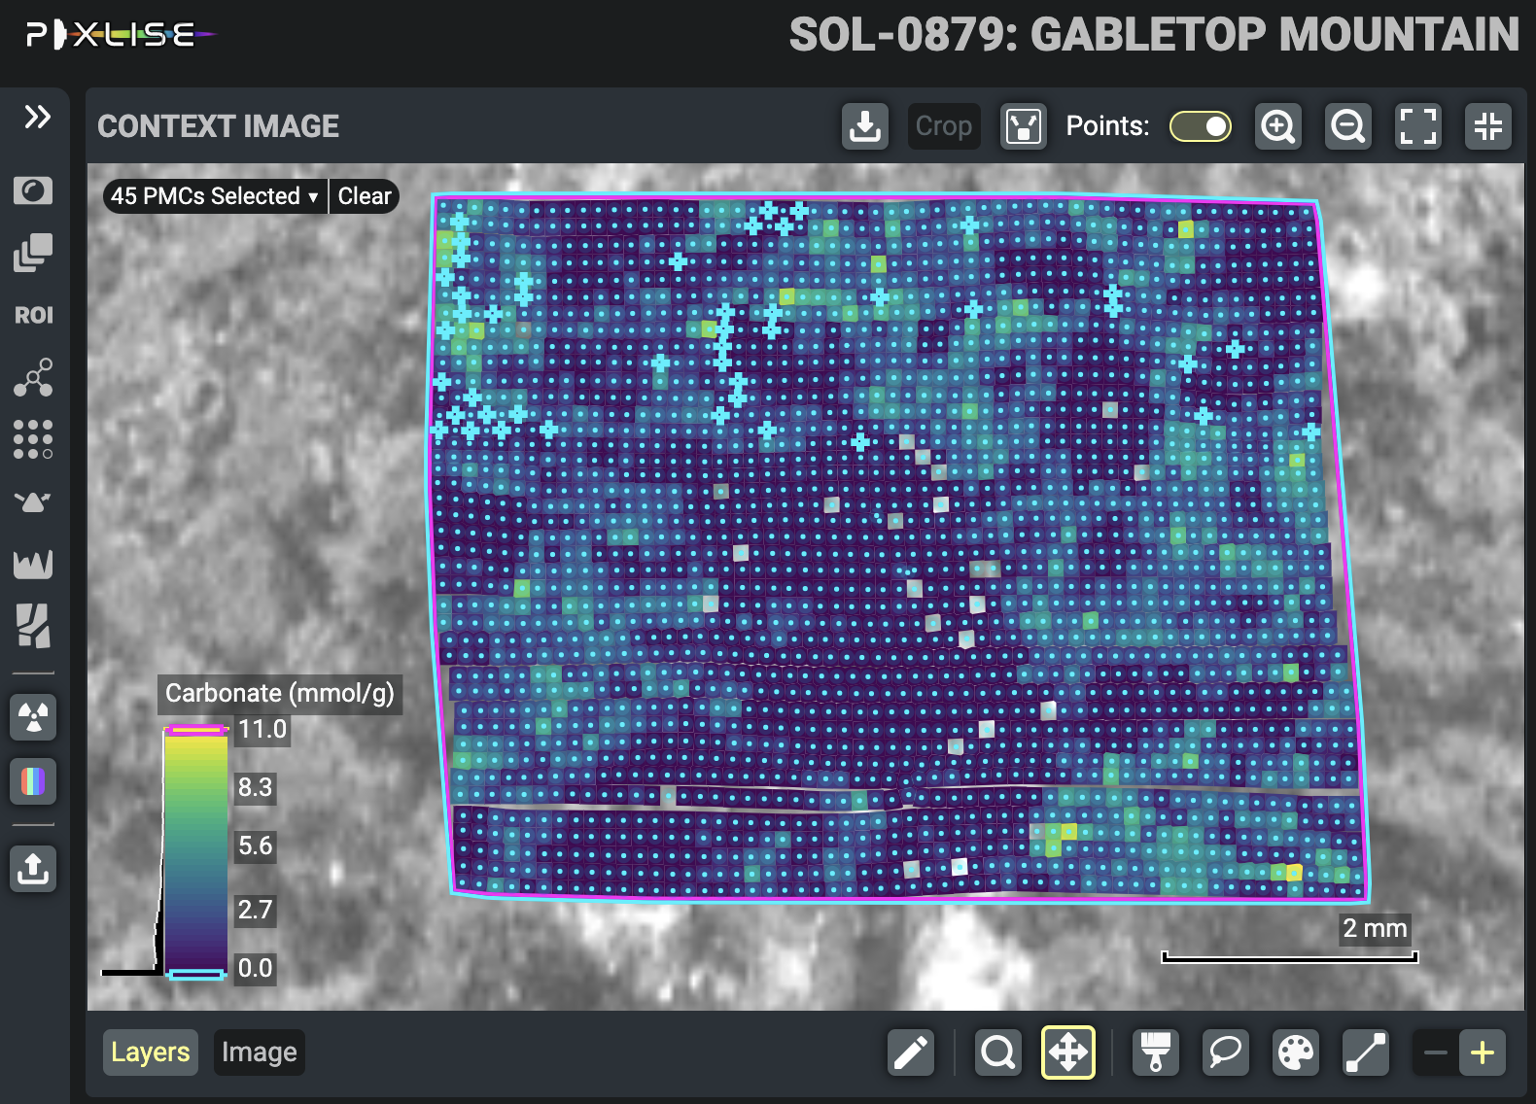This screenshot has height=1104, width=1536.
Task: Open the 45 PMCs Selected dropdown
Action: coord(215,196)
